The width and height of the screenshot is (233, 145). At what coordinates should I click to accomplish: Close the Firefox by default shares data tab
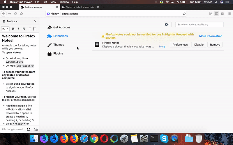tap(98, 7)
